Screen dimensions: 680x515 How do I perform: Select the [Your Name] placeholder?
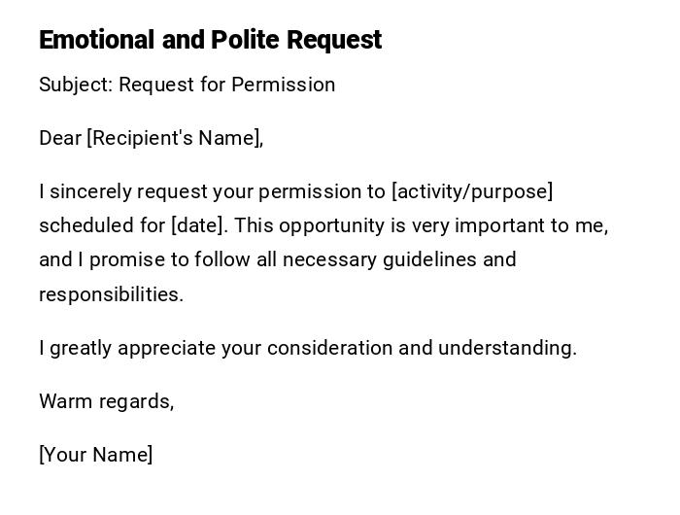pyautogui.click(x=95, y=455)
